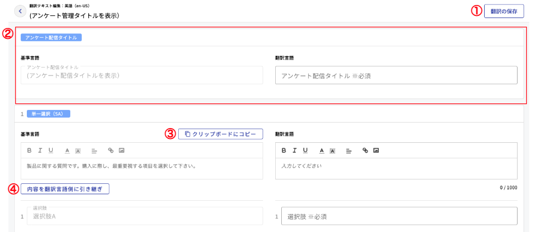
Task: Open text alignment in source language editor
Action: 94,150
